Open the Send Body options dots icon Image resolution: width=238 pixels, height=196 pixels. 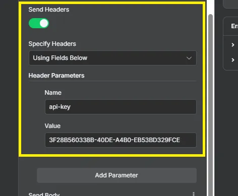click(194, 194)
